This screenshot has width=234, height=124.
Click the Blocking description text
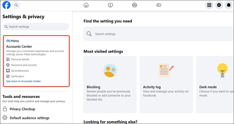pos(109,95)
